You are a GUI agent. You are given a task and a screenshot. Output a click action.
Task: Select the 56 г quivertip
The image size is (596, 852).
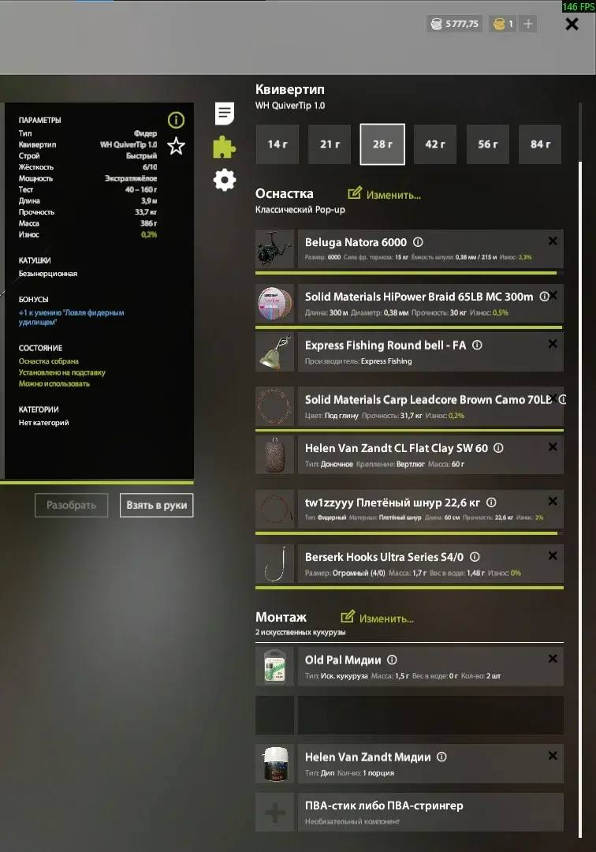point(487,144)
